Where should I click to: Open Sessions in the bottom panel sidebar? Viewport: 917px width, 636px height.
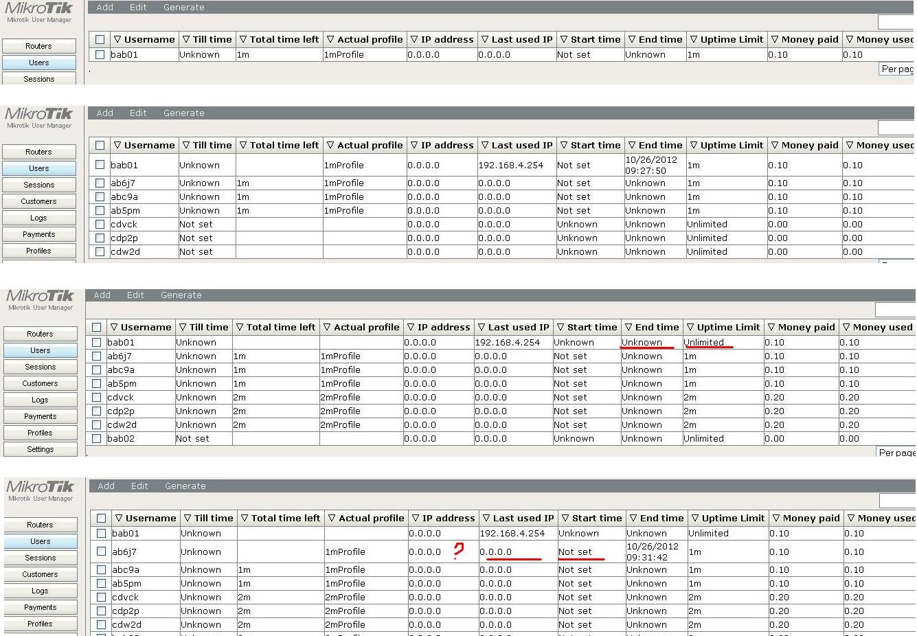tap(40, 558)
